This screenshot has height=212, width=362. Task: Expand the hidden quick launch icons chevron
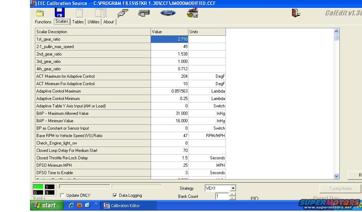[96, 204]
